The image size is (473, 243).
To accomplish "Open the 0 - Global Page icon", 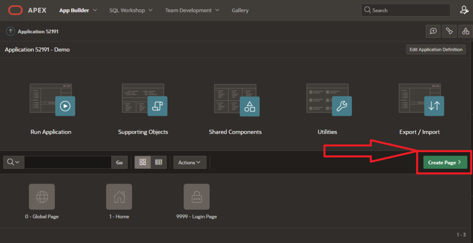I will point(42,197).
